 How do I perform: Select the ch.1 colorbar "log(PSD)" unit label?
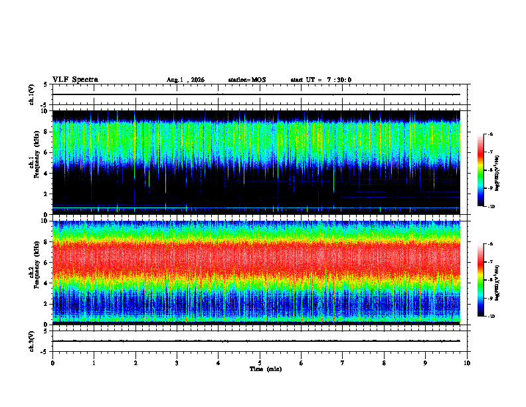pos(497,174)
